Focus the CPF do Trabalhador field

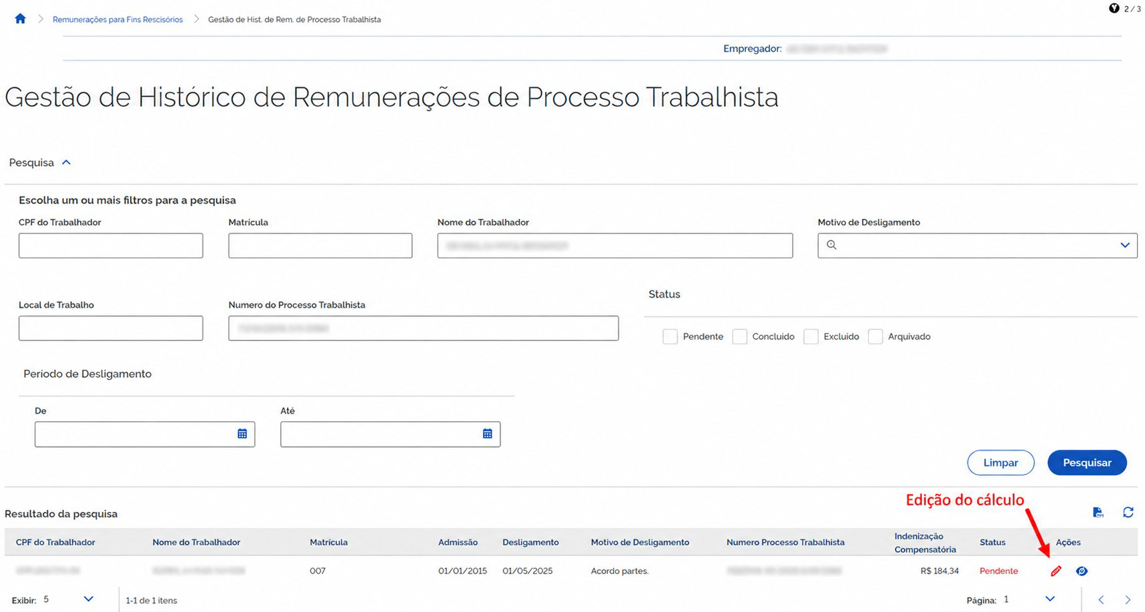pos(111,246)
